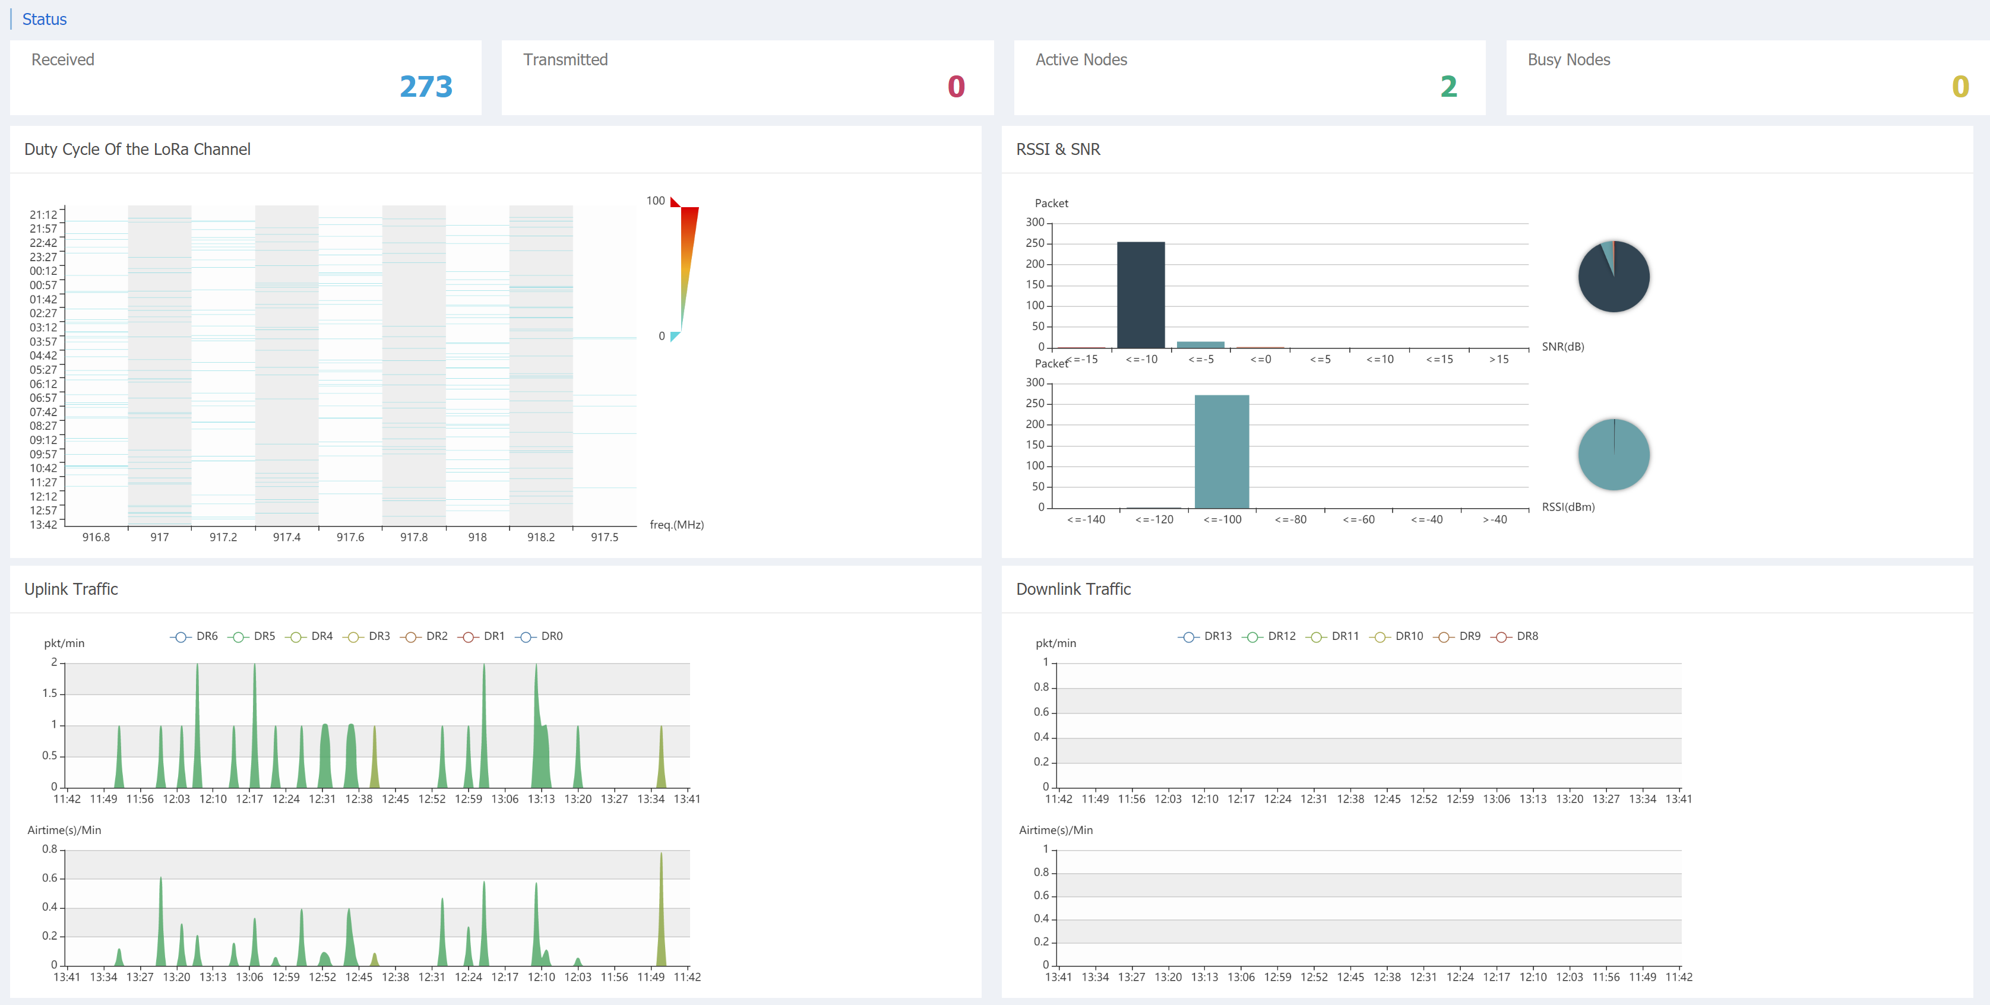Click the Received count 273

pyautogui.click(x=426, y=87)
